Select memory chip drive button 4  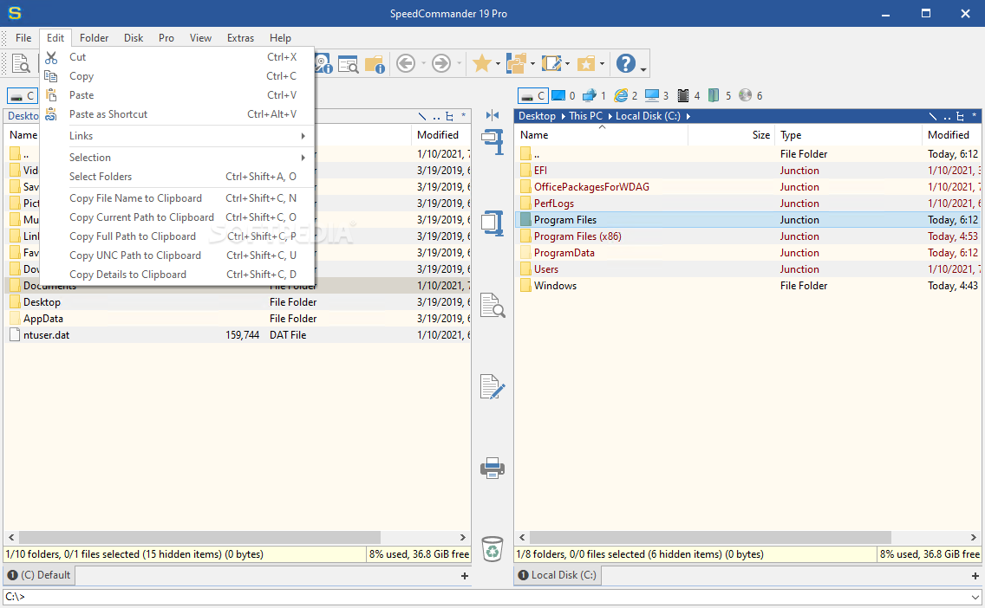(x=688, y=96)
